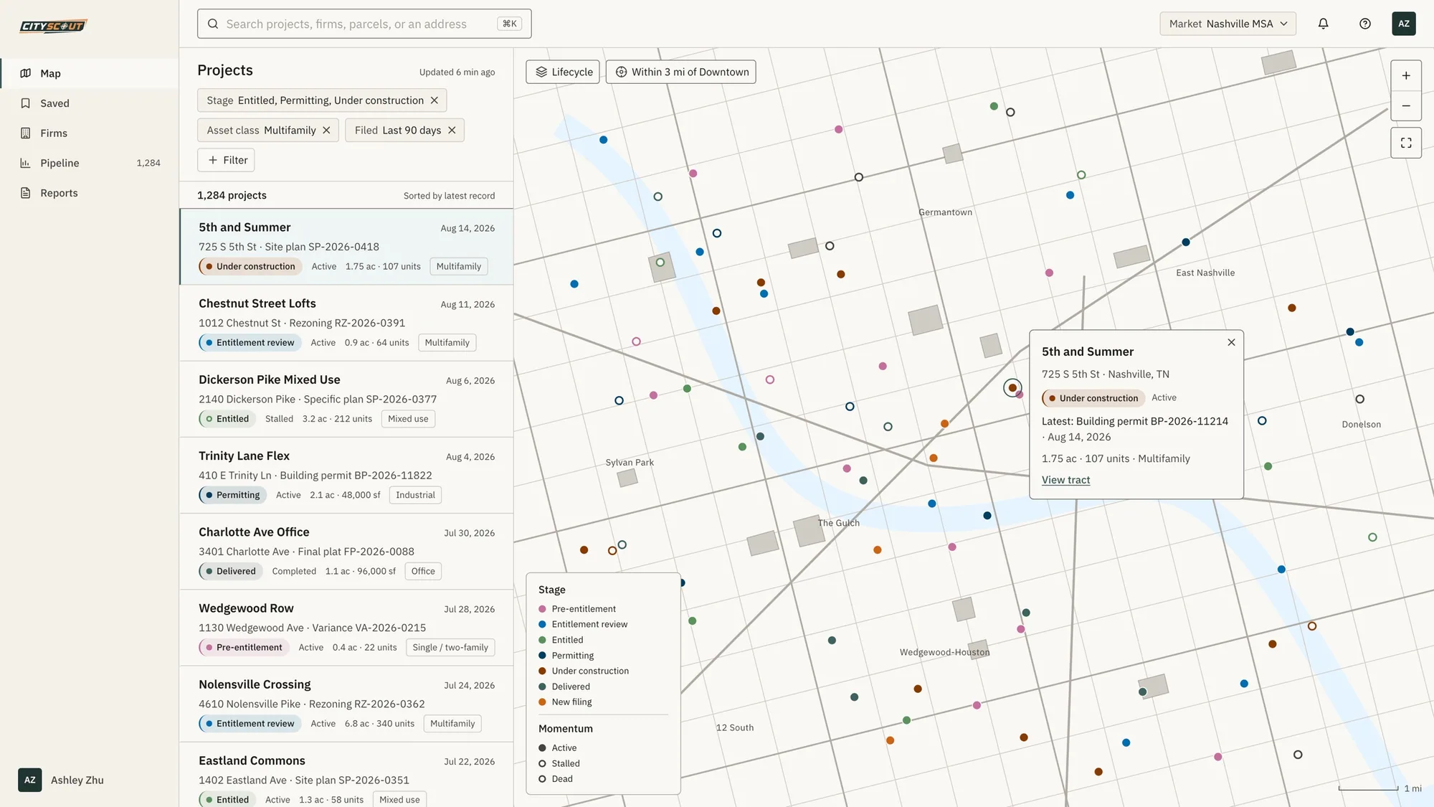Click the Permitting badge on Trinity Lane Flex
Screen dimensions: 1434x807
pyautogui.click(x=232, y=495)
